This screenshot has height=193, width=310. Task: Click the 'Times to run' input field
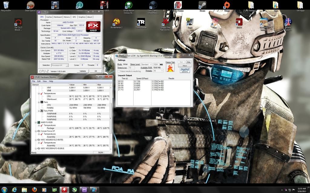pyautogui.click(x=131, y=68)
